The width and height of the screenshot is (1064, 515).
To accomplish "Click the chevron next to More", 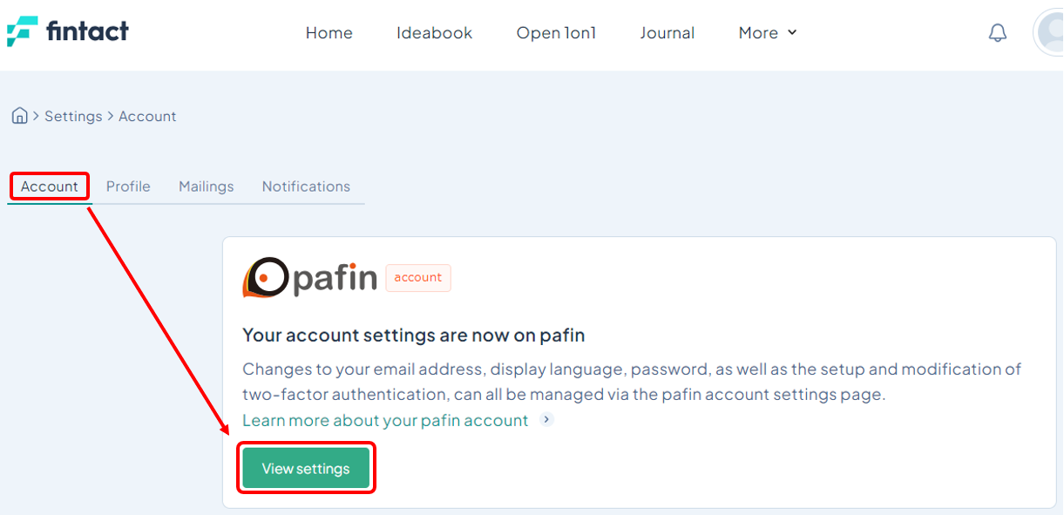I will click(x=792, y=33).
